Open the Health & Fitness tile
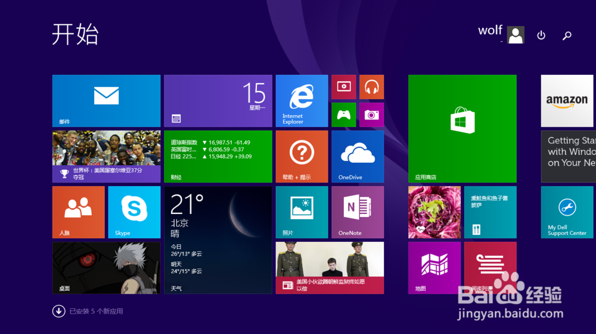This screenshot has width=596, height=334. point(434,212)
